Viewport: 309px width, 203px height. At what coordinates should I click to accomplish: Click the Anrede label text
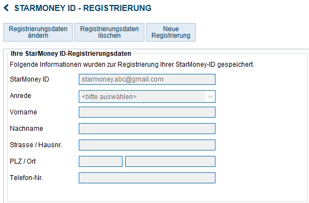(20, 96)
